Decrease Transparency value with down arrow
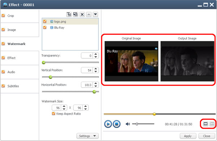Screen dimensions: 217x141 95,57
